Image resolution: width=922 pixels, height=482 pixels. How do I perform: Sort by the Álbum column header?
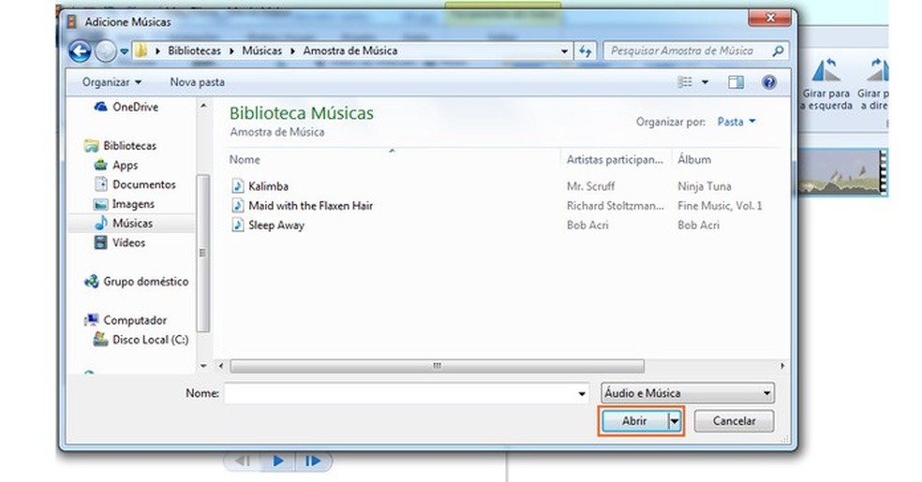694,160
